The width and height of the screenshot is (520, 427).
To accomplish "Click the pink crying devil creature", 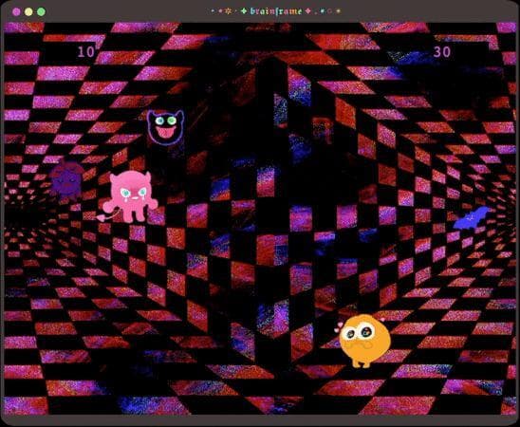I will click(130, 196).
